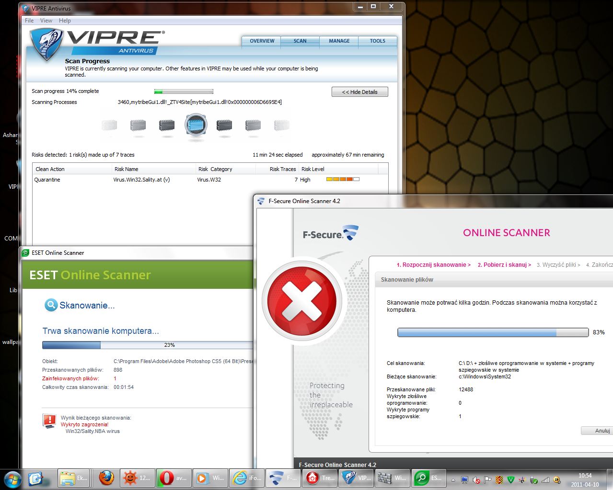
Task: Click scanned files count '12488' in F-Secure
Action: (x=466, y=389)
